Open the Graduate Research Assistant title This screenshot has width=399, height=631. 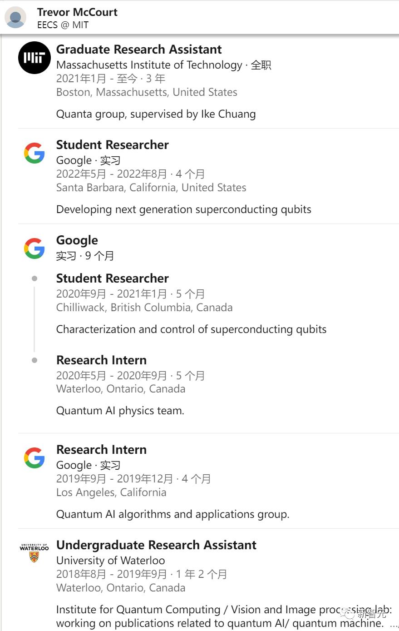pyautogui.click(x=139, y=49)
